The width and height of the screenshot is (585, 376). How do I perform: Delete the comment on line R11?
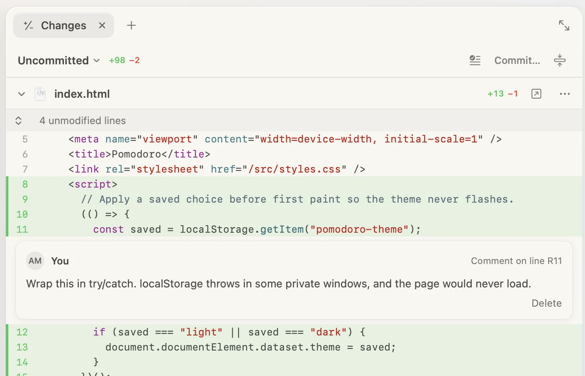[x=547, y=303]
